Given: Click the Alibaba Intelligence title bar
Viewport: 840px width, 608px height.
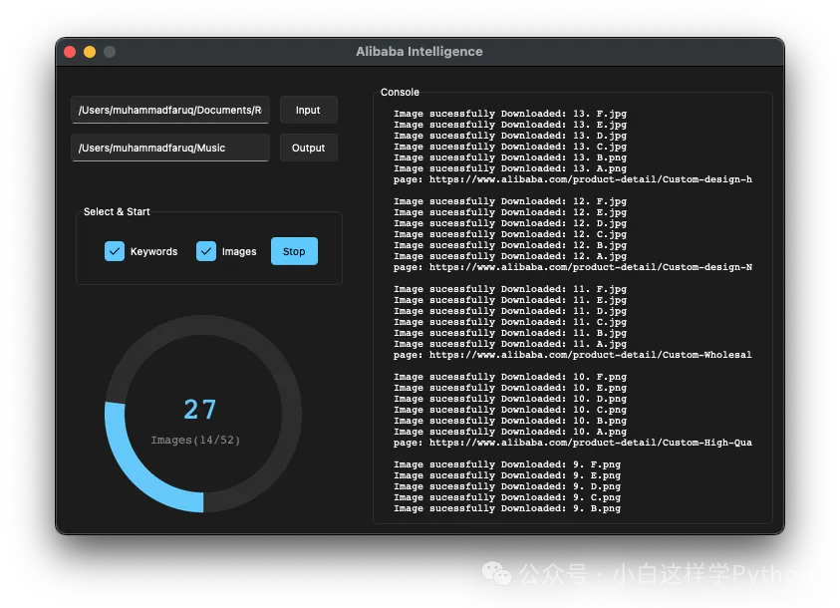Looking at the screenshot, I should [x=420, y=52].
